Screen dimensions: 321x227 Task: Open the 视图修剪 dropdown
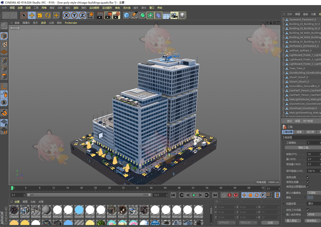coord(314,203)
